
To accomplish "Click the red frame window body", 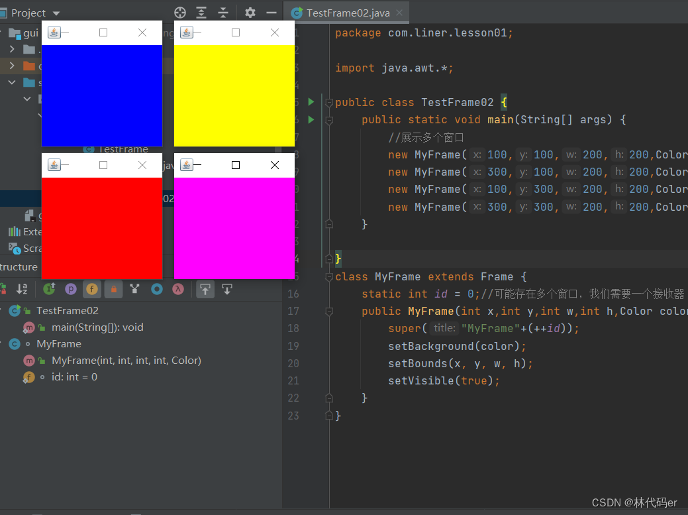I will pos(102,228).
